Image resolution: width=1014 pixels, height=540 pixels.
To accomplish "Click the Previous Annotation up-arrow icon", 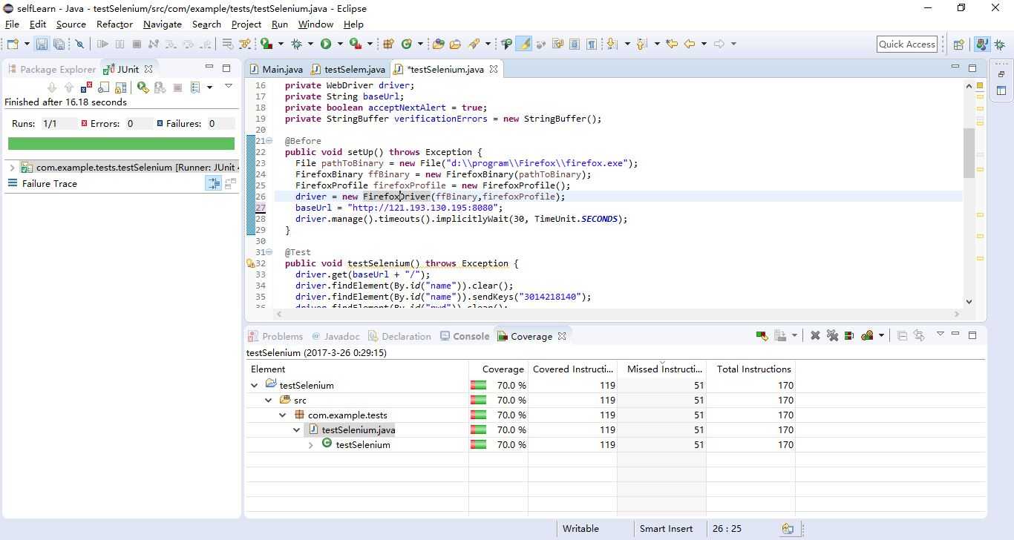I will (x=641, y=44).
